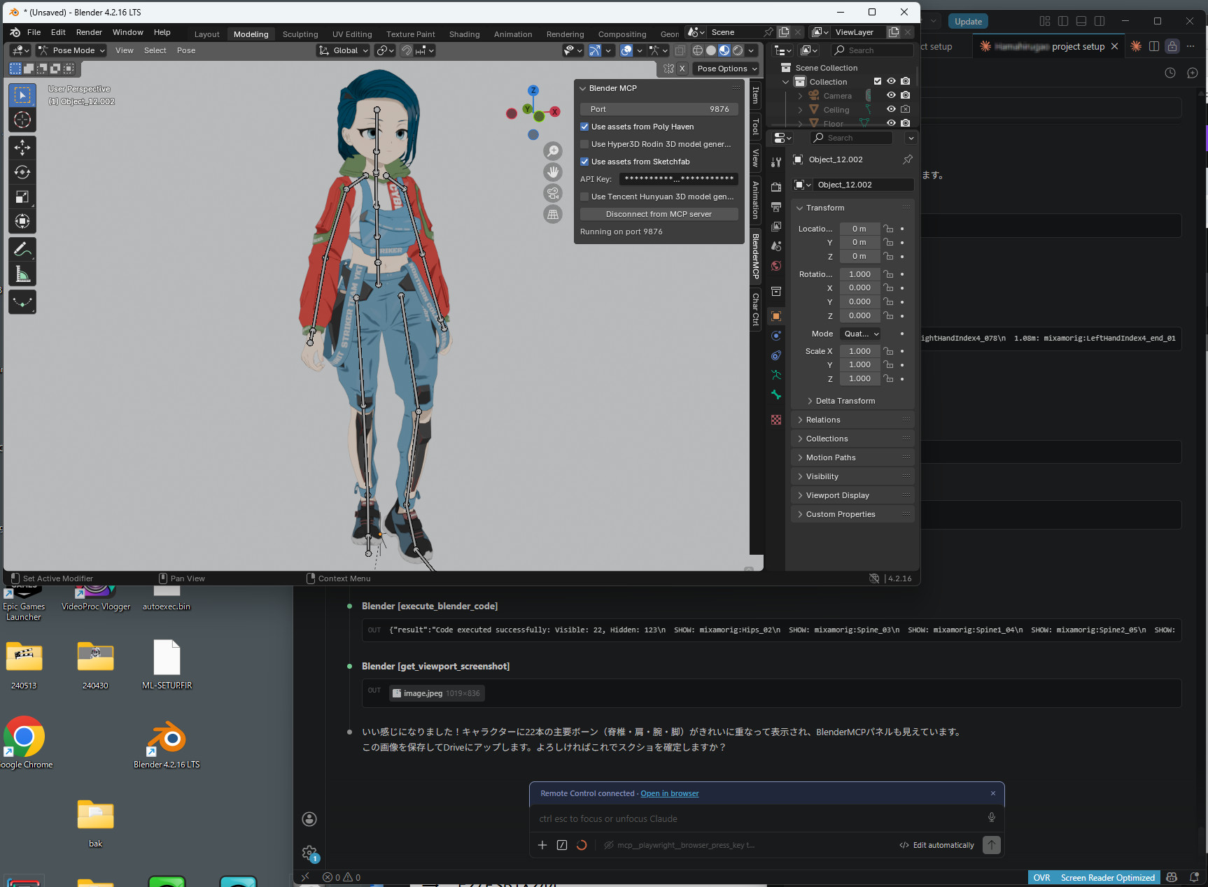
Task: Select the Select Box tool in Blender toolbar
Action: [x=22, y=95]
